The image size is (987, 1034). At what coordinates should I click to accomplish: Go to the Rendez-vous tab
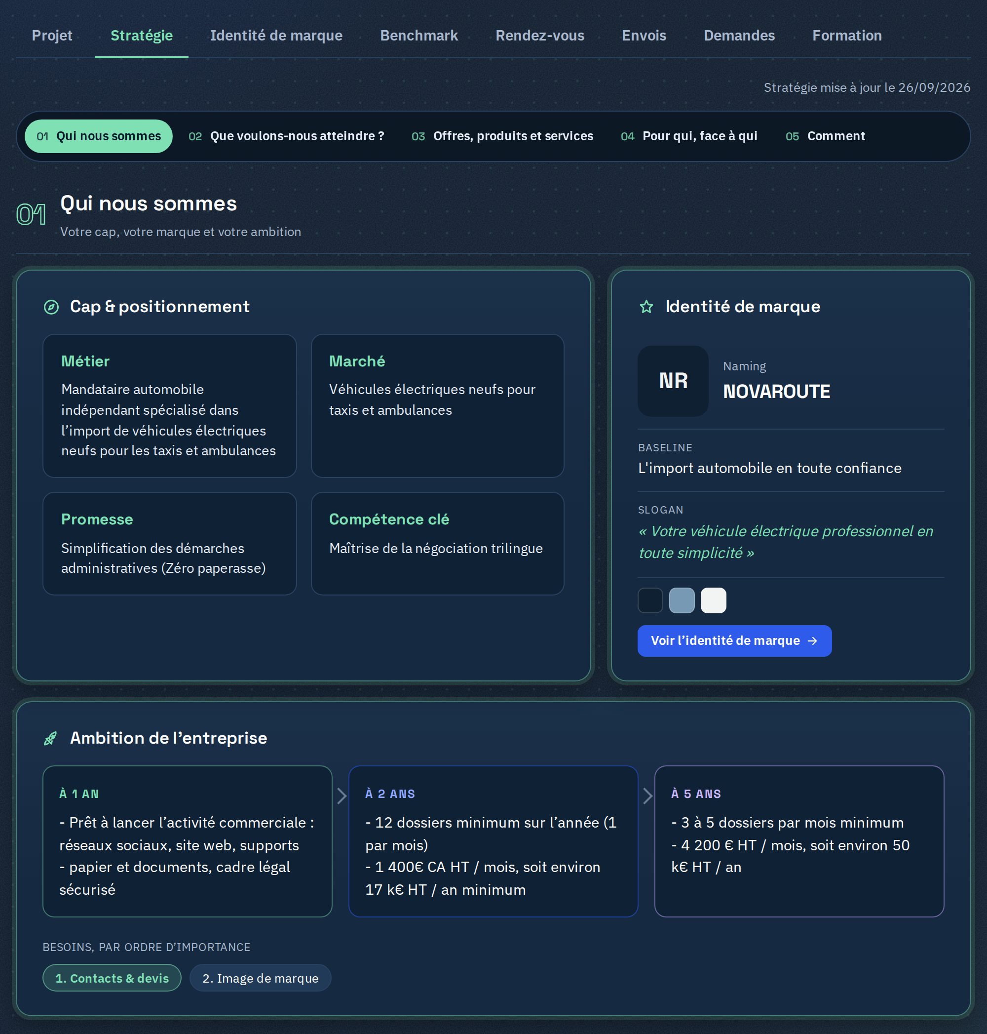pos(540,35)
